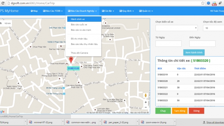
Task: Click row 51B03319 in vehicle table
Action: point(190,75)
